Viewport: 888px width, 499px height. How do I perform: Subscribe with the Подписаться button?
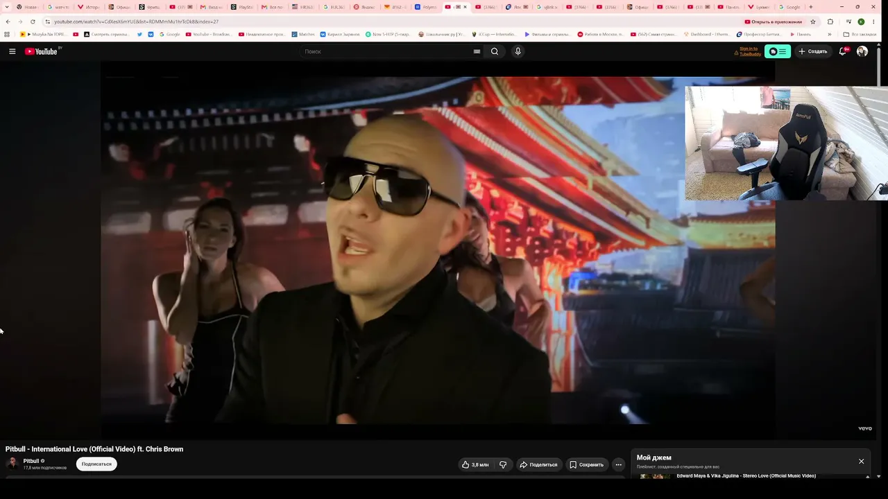[x=96, y=464]
